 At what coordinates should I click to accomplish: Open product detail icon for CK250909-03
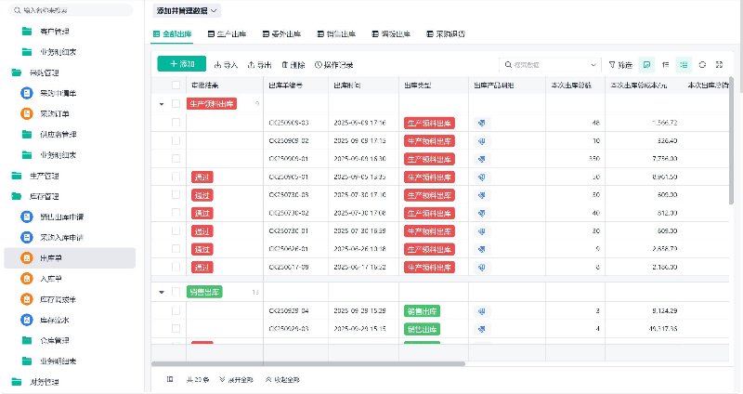pyautogui.click(x=481, y=123)
